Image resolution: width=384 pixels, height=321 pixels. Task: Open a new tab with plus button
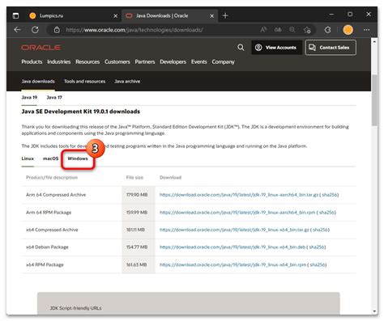click(x=225, y=16)
